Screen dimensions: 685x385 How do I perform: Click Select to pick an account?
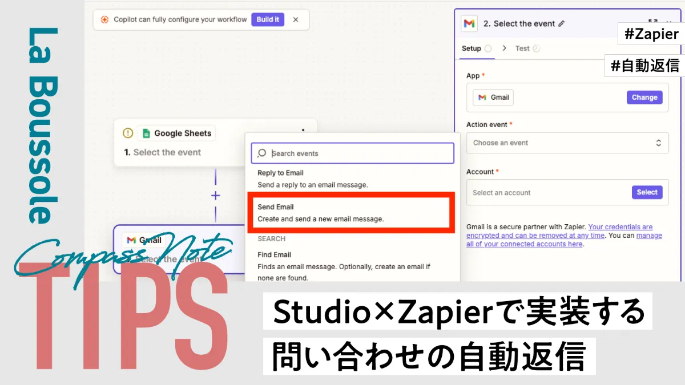(x=647, y=192)
